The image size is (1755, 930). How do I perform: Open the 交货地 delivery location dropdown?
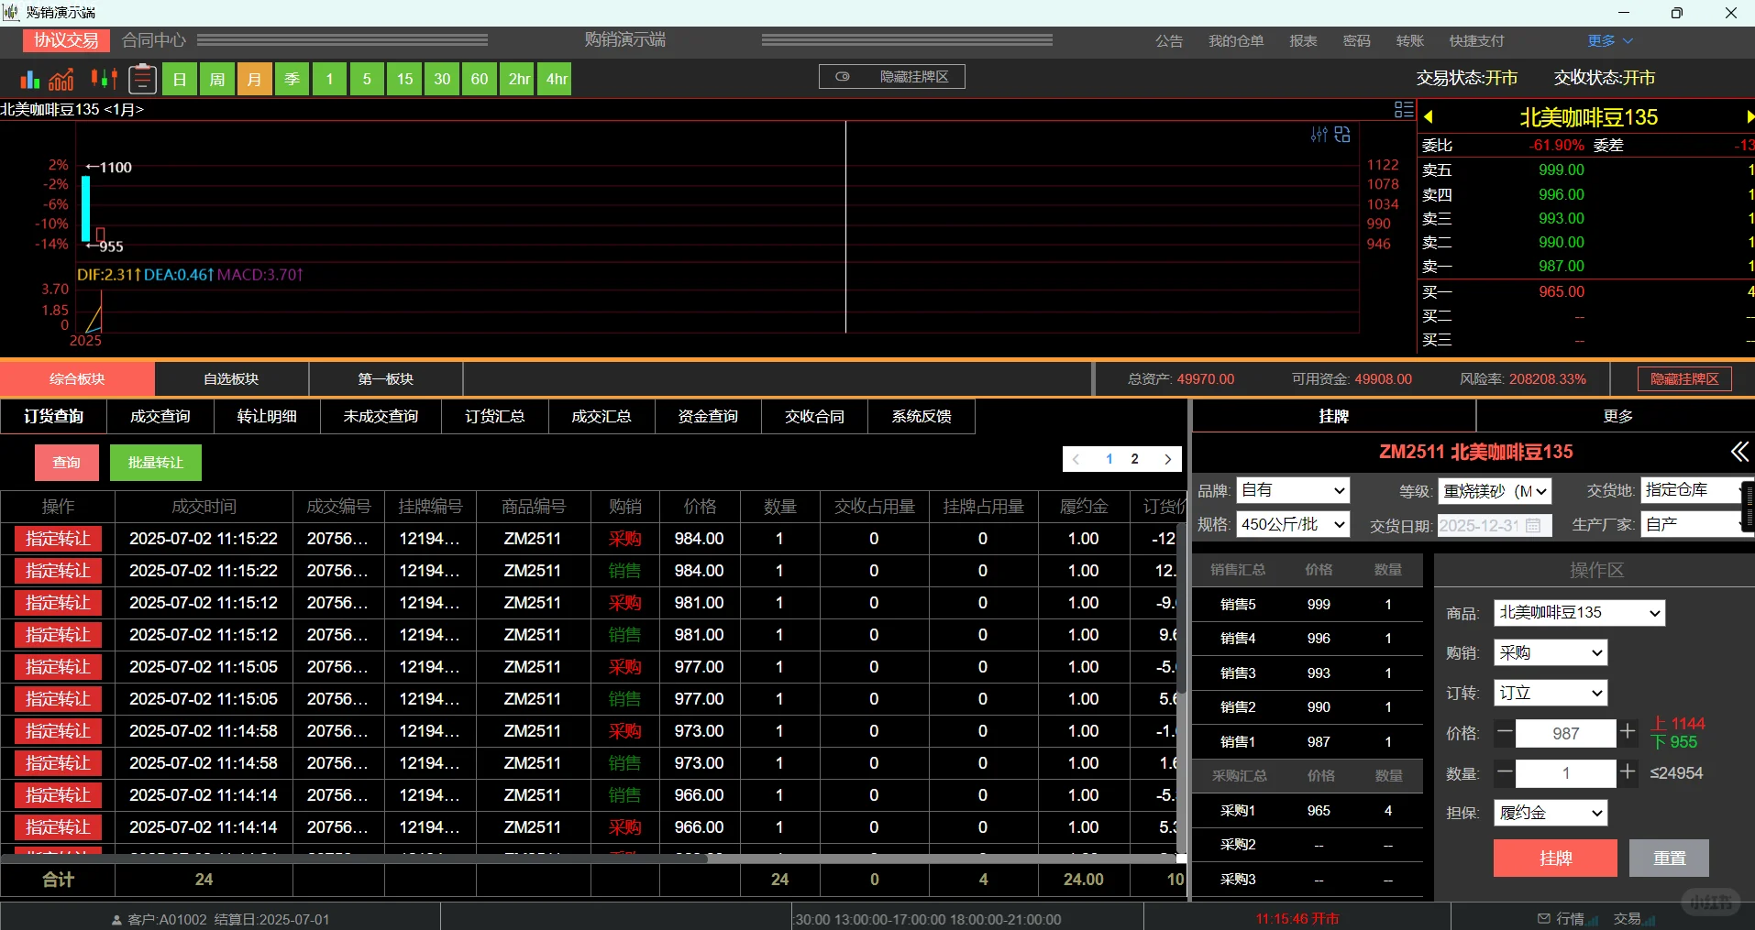point(1695,490)
